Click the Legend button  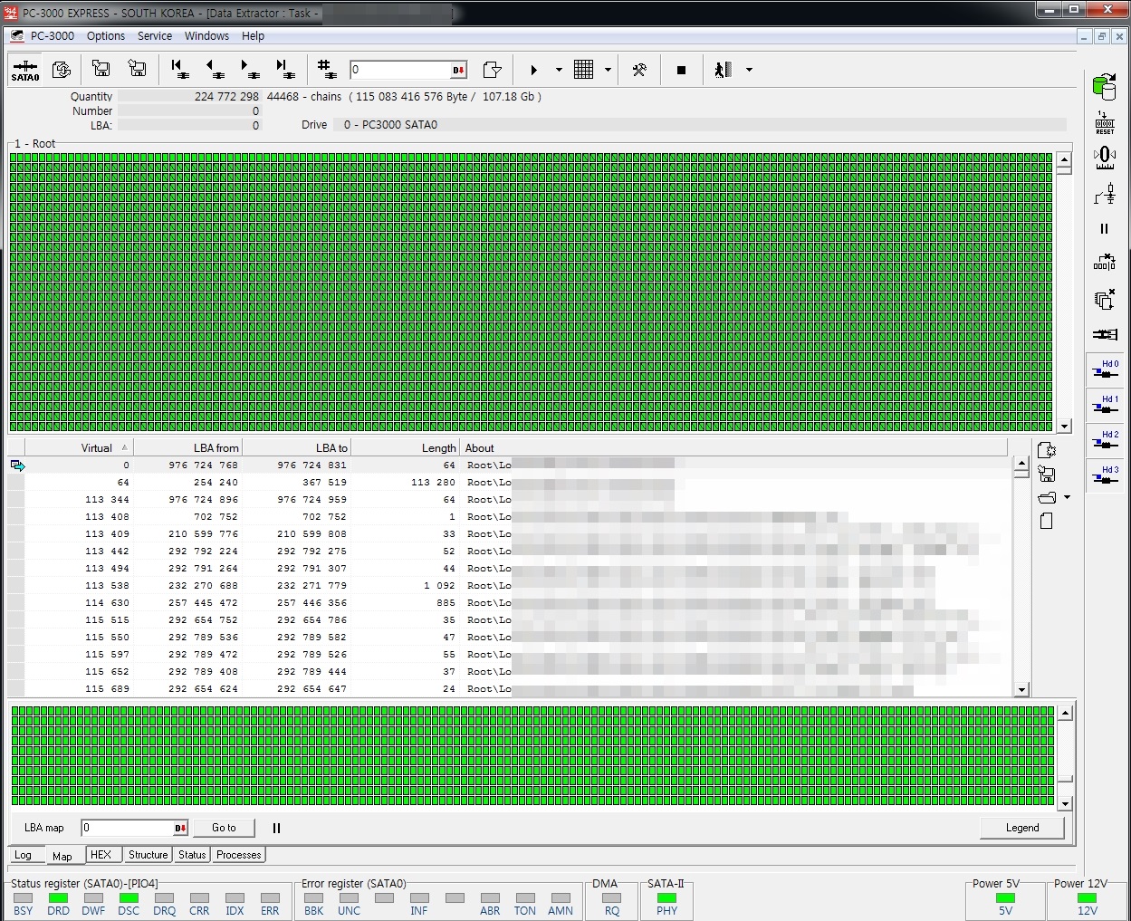(1022, 828)
